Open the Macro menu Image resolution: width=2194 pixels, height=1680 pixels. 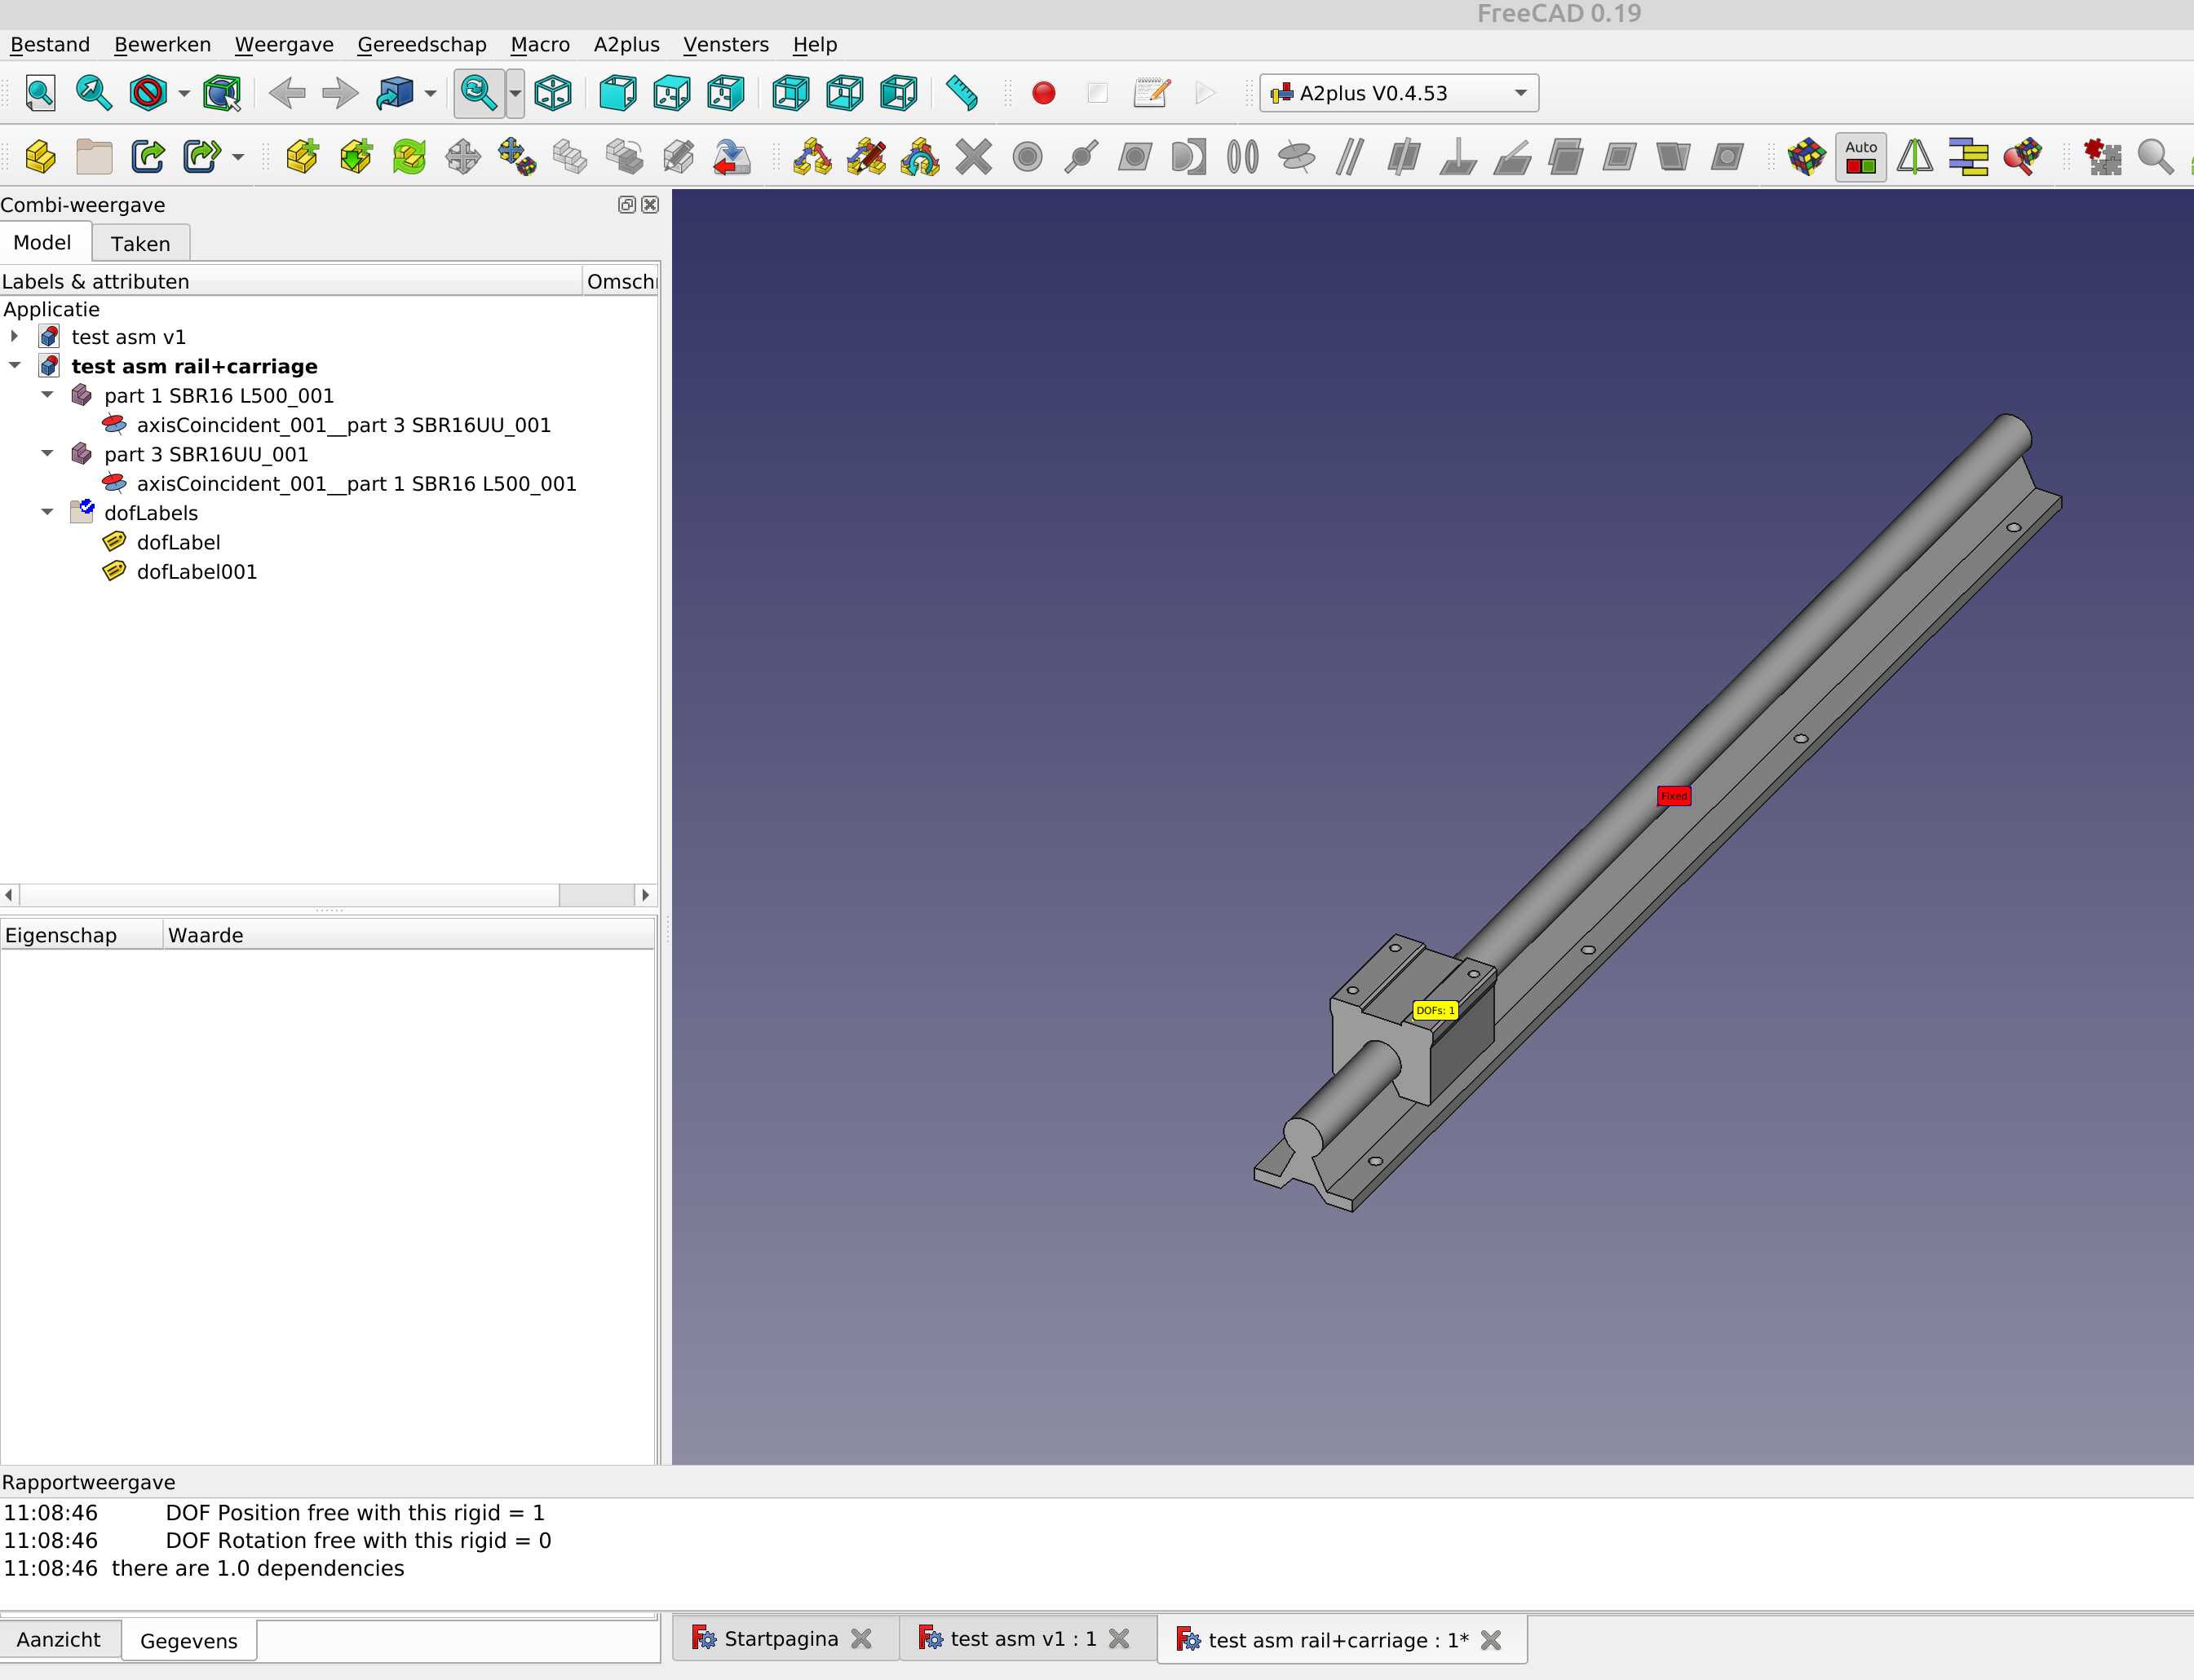[x=540, y=44]
